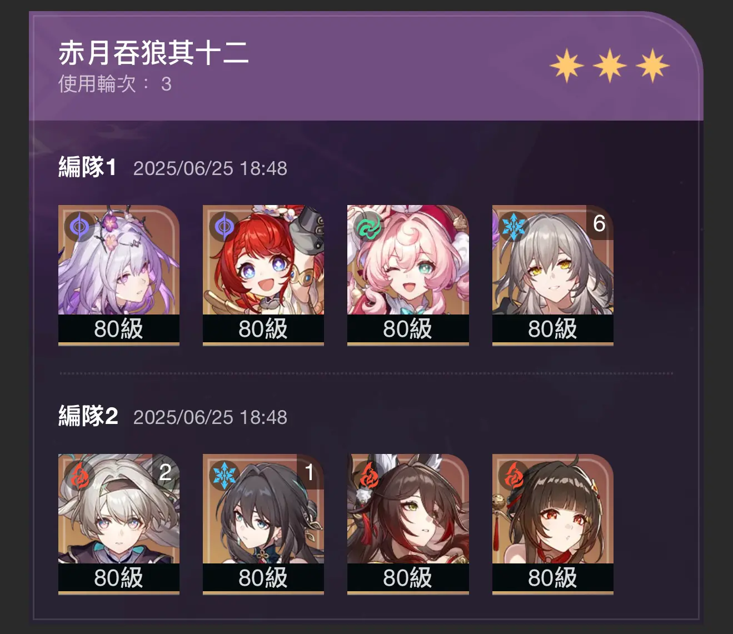Image resolution: width=733 pixels, height=634 pixels.
Task: Click the 編隊2 team label
Action: pyautogui.click(x=88, y=416)
